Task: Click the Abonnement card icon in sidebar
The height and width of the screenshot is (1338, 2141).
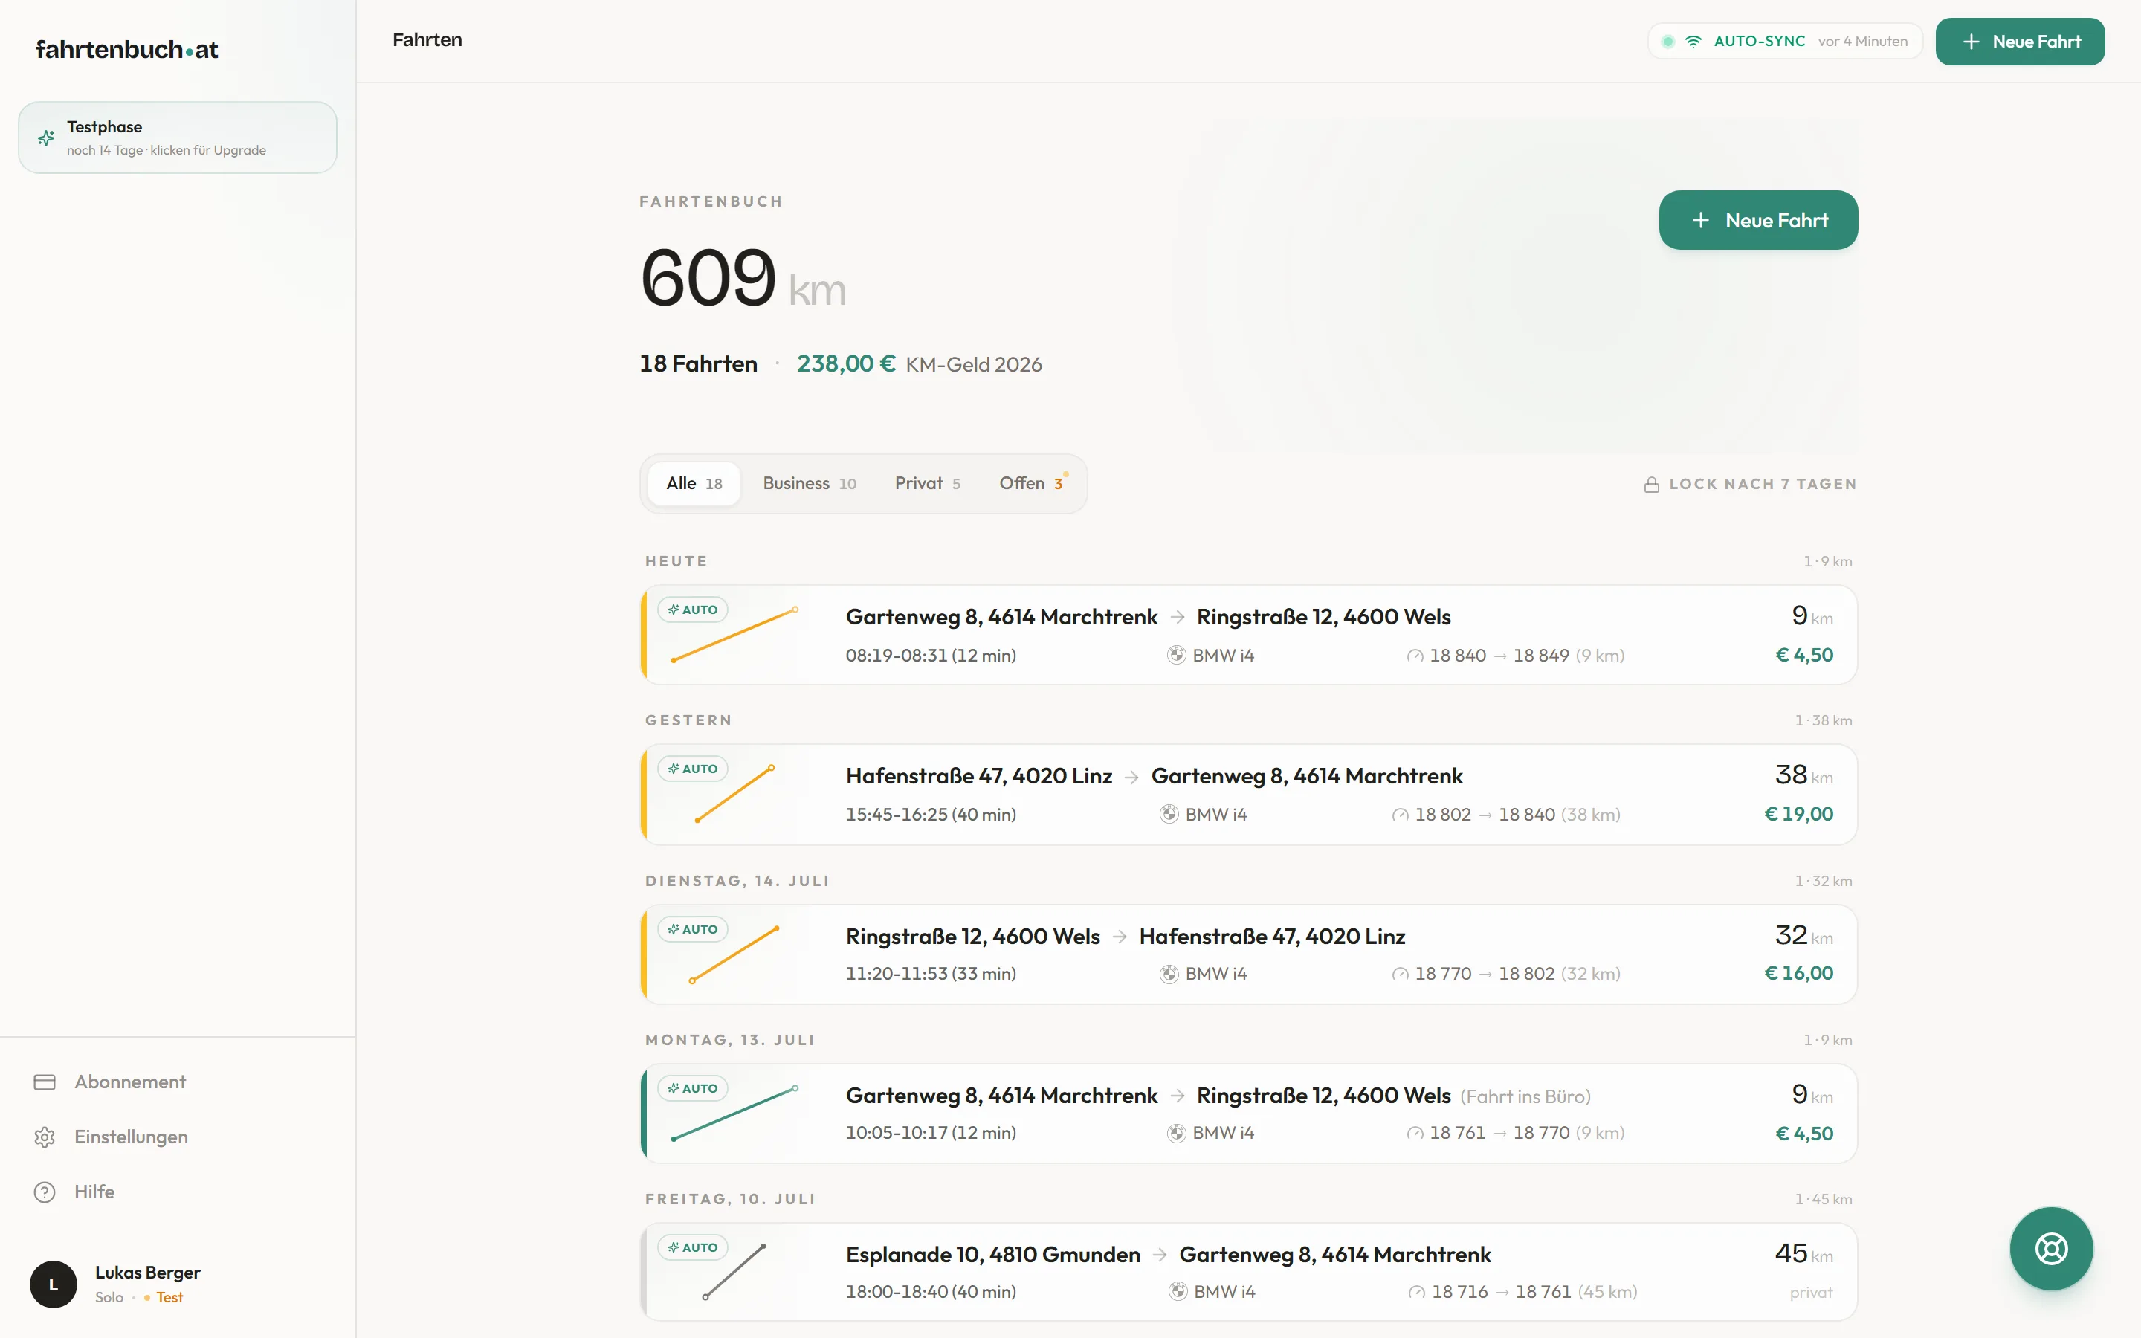Action: (x=45, y=1082)
